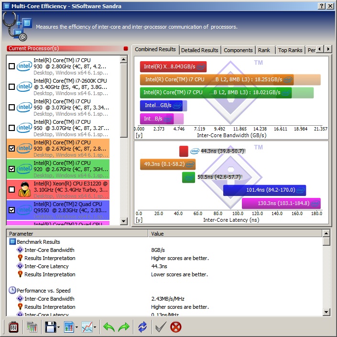Click the 8GB/s bandwidth value
Image resolution: width=337 pixels, height=337 pixels.
[158, 250]
